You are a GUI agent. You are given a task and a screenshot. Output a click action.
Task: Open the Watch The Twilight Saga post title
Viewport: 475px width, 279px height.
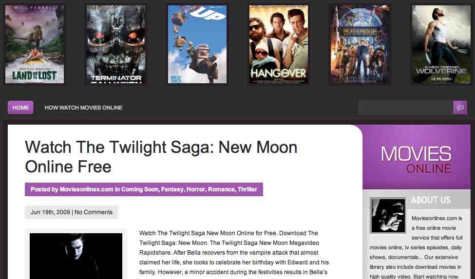click(161, 157)
